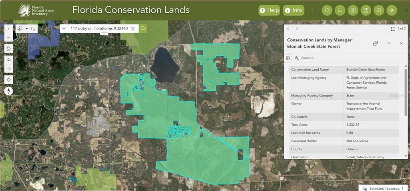Open the map Layers widget
The height and width of the screenshot is (191, 410).
(x=327, y=10)
